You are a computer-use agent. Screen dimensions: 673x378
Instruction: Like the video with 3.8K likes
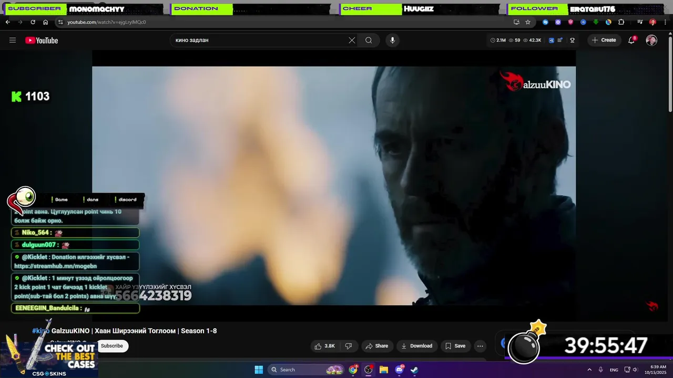click(x=324, y=346)
